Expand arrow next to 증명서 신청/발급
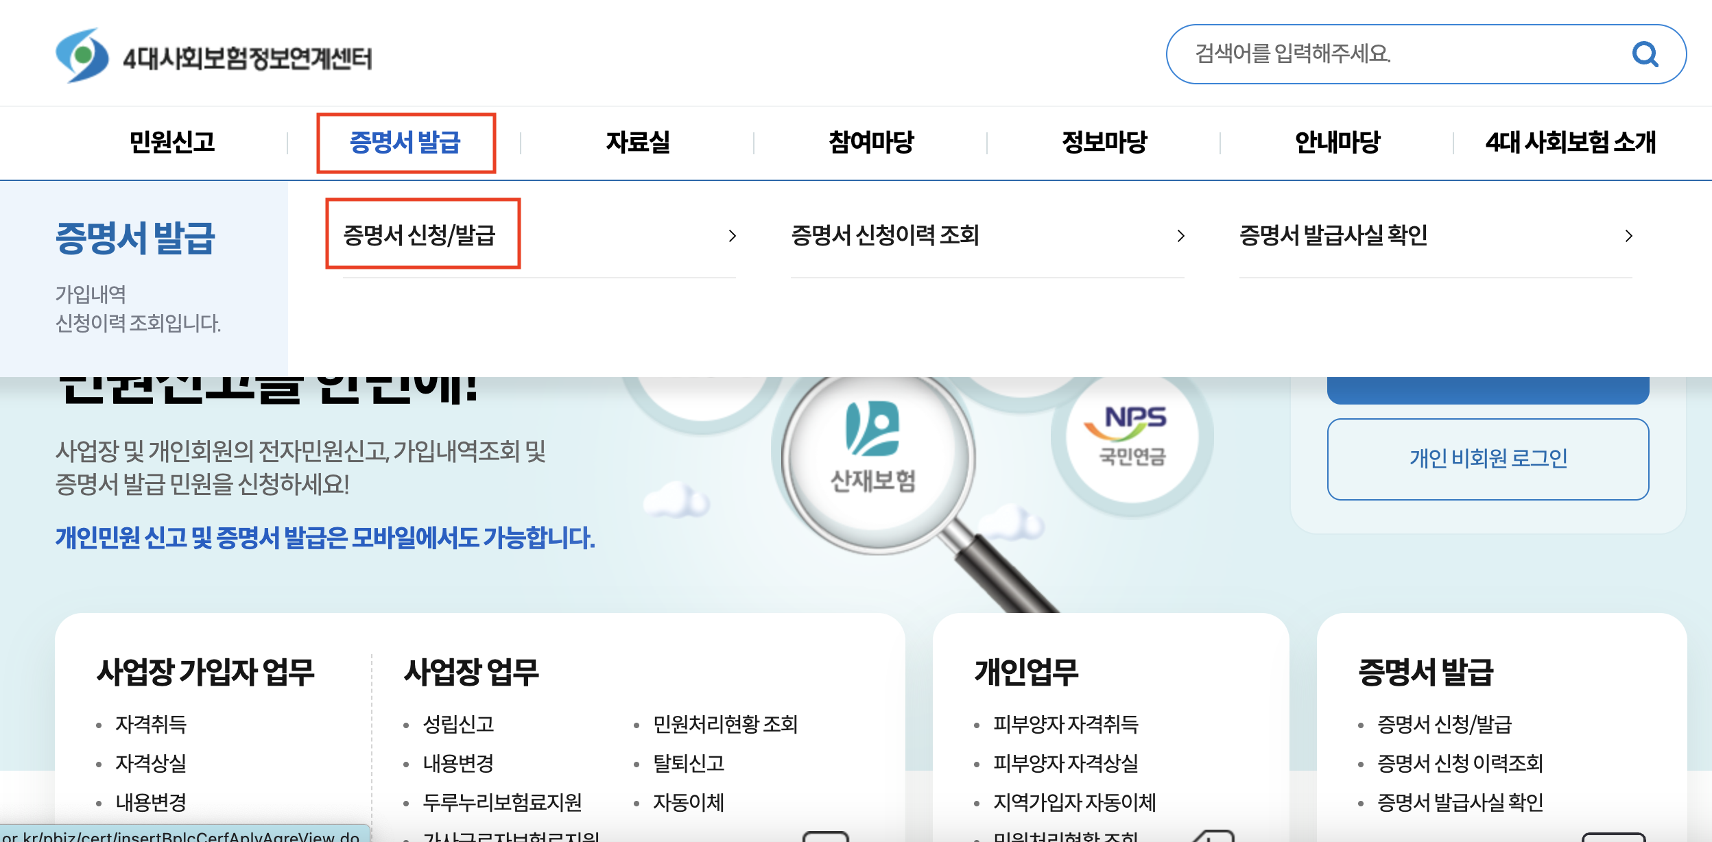 point(733,237)
